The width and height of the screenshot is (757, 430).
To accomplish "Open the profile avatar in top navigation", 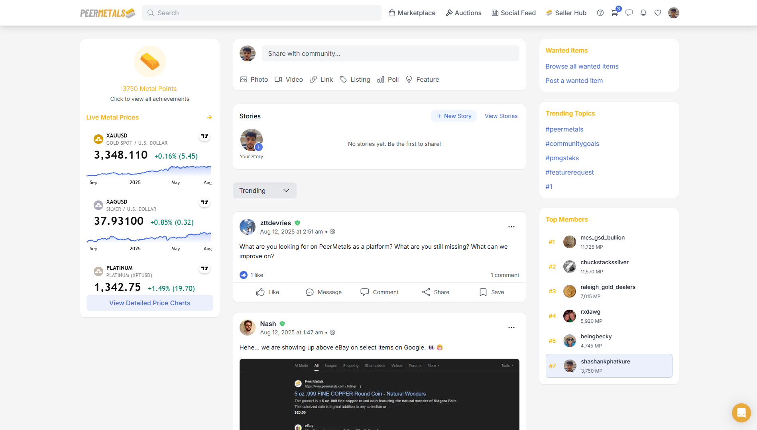I will pyautogui.click(x=674, y=13).
